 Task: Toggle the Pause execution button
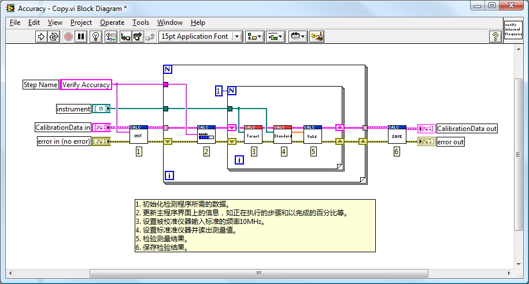(81, 36)
